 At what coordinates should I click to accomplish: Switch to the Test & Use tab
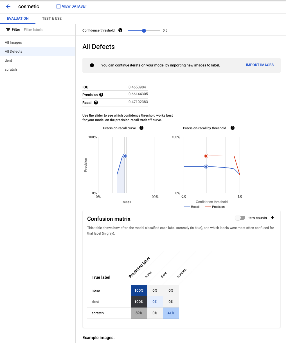pos(52,19)
